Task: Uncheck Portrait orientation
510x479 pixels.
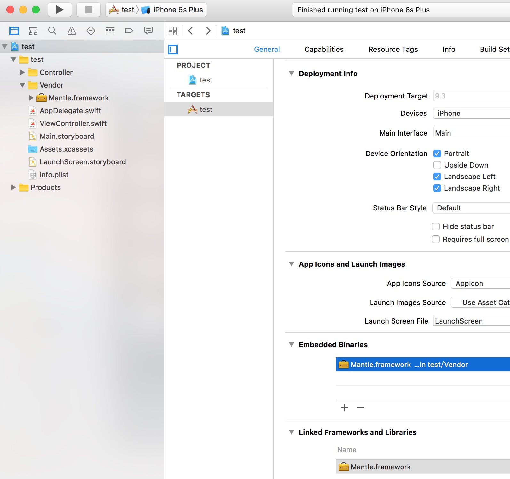Action: point(437,153)
